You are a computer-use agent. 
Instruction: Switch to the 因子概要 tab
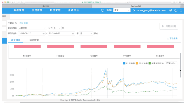click(x=16, y=40)
